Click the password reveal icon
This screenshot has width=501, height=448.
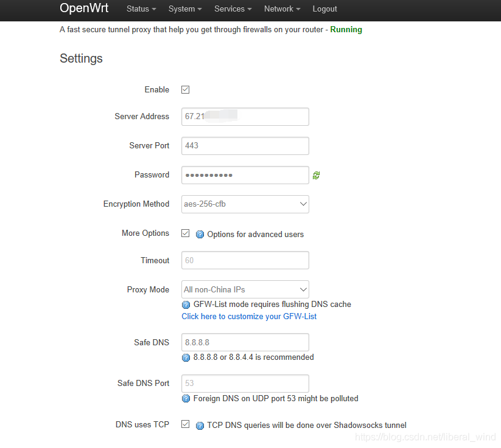(x=316, y=176)
